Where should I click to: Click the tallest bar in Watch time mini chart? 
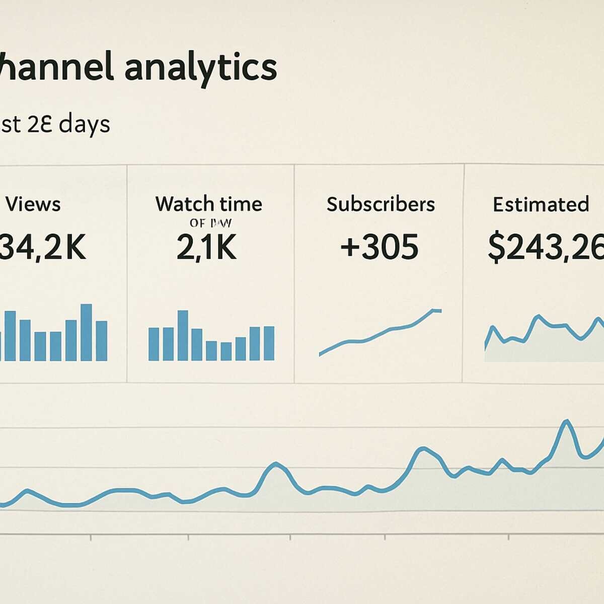tap(183, 335)
